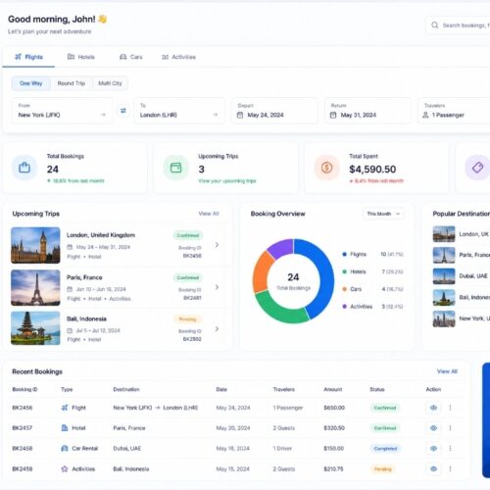
Task: Click the orange Cars donut segment
Action: (x=262, y=272)
